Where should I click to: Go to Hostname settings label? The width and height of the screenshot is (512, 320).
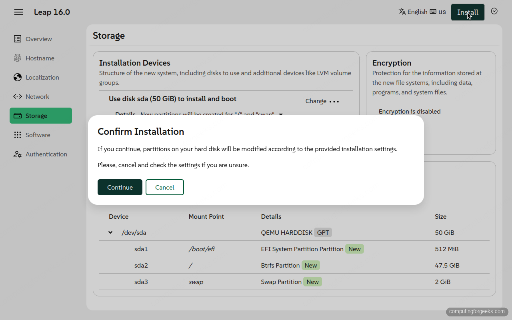[40, 58]
